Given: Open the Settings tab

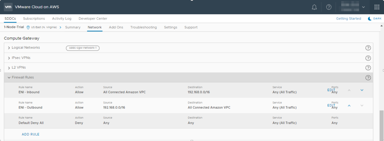Looking at the screenshot, I should 171,27.
